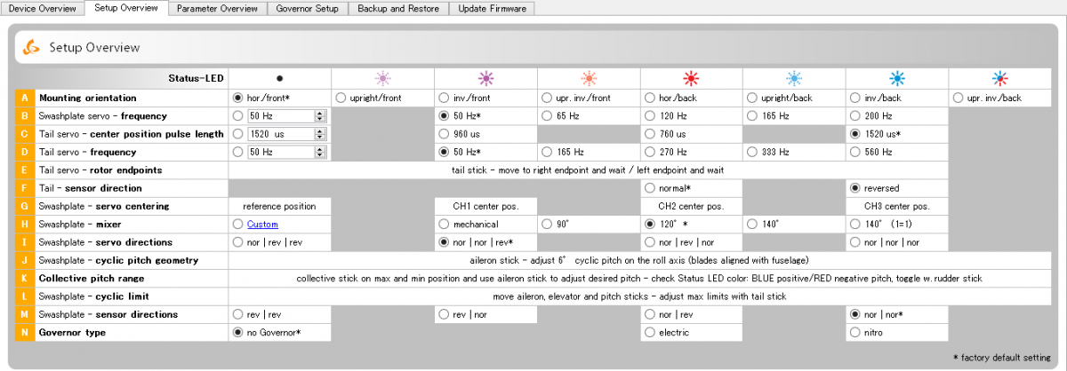Go to the Update Firmware tab
This screenshot has height=371, width=1067.
pos(493,8)
